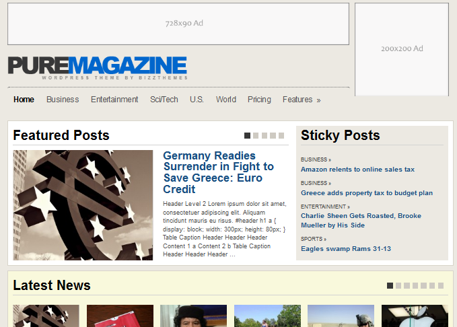Click the ENTERTAINMENT category link

point(325,207)
